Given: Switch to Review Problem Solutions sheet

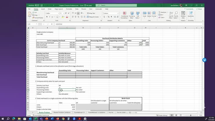Looking at the screenshot, I should click(x=62, y=112).
